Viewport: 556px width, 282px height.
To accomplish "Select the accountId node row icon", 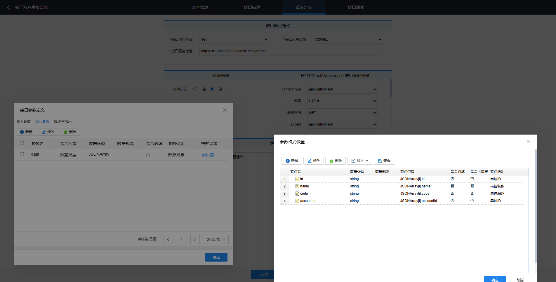I will click(297, 201).
